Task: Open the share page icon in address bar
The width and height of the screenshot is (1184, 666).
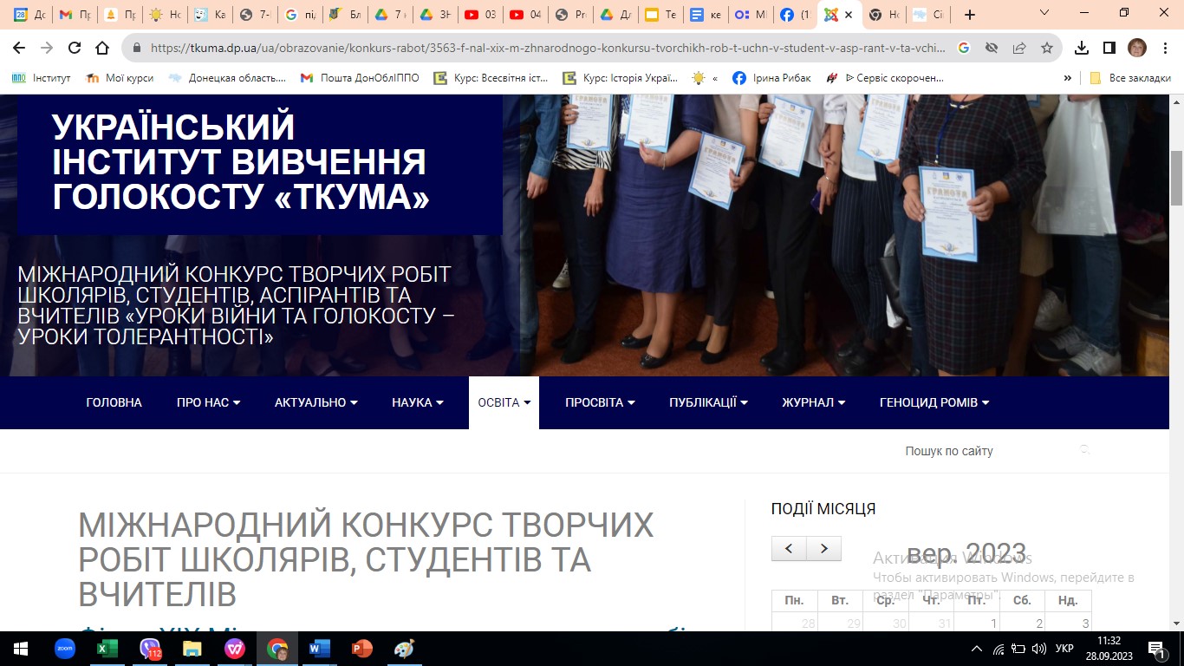Action: tap(1019, 48)
